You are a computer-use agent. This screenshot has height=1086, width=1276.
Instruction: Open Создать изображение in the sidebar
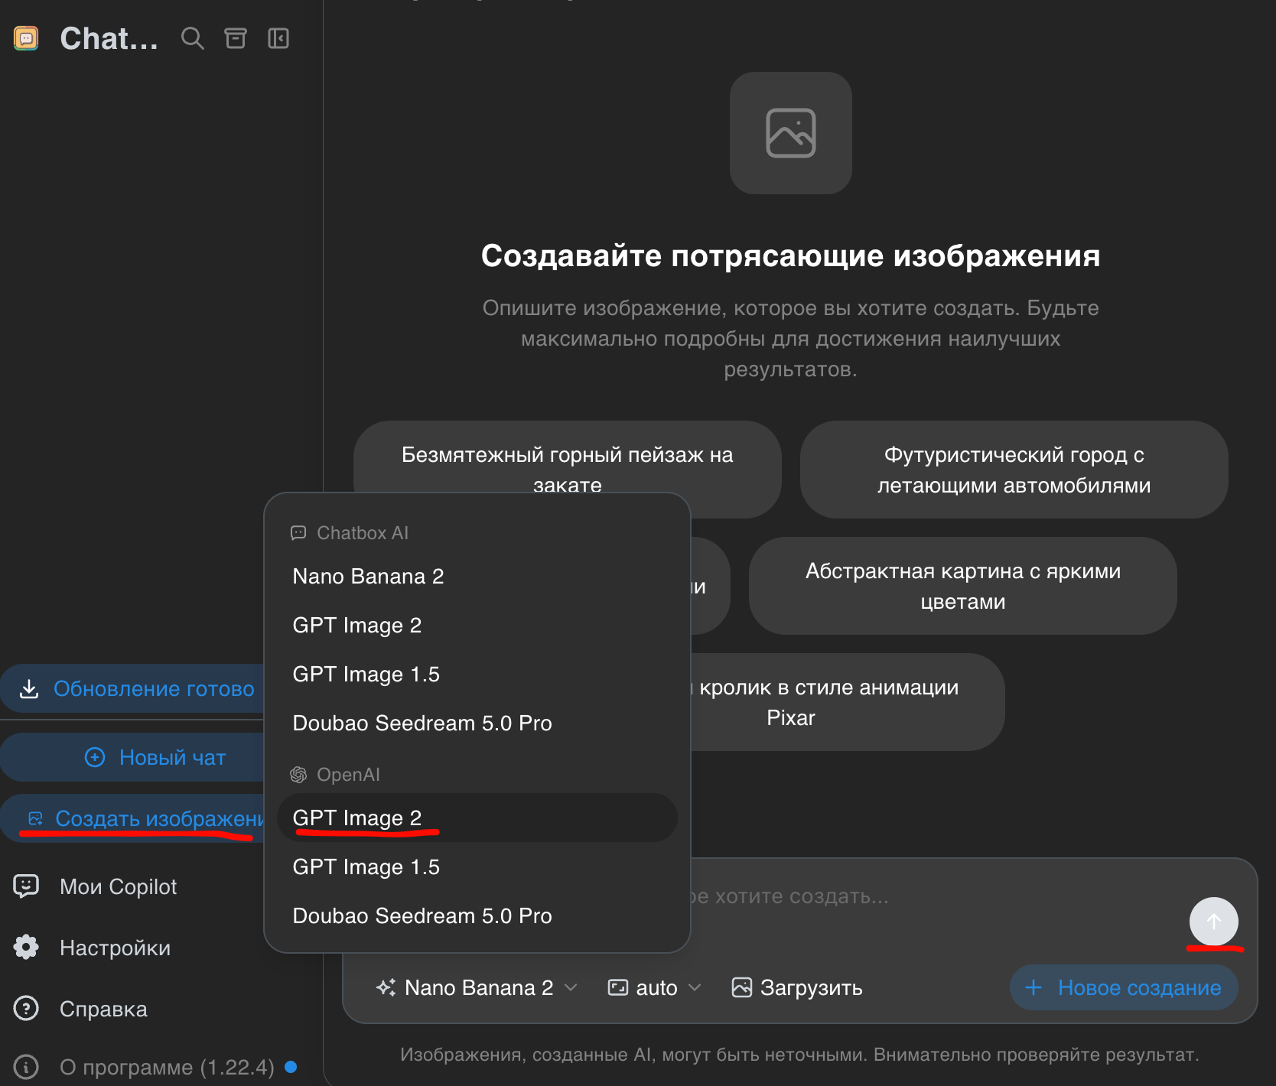[133, 818]
